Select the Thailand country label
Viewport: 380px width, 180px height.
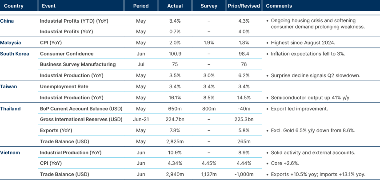[x=11, y=108]
